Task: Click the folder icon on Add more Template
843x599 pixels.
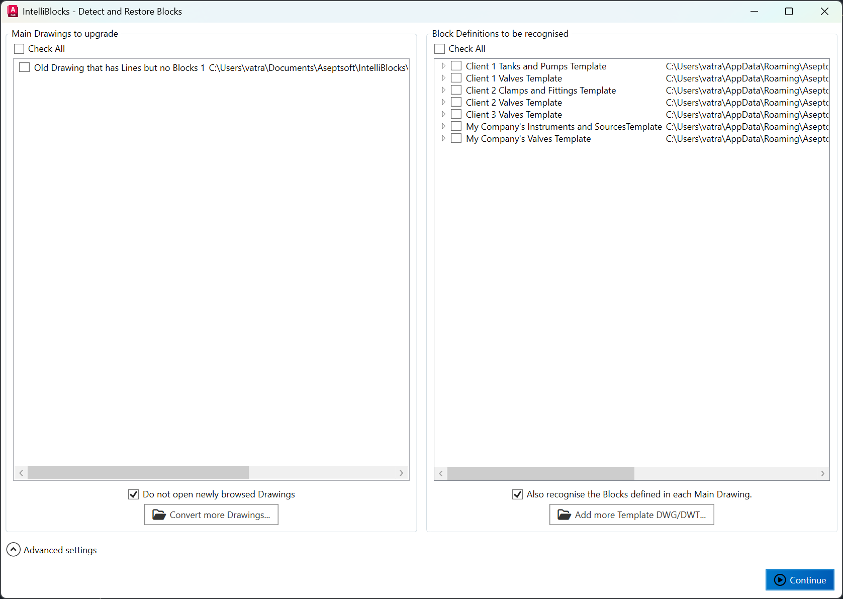Action: point(564,515)
